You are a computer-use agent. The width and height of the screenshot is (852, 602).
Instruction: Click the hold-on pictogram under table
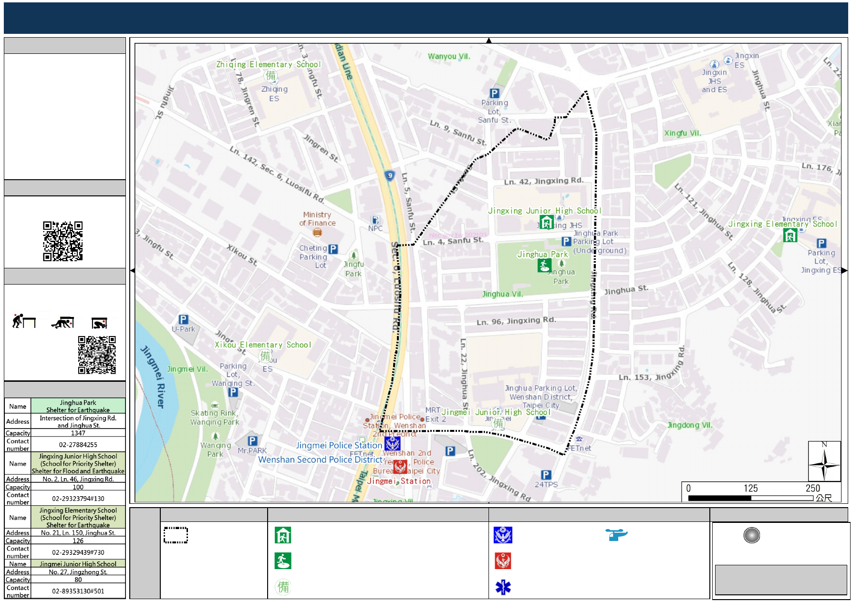100,324
